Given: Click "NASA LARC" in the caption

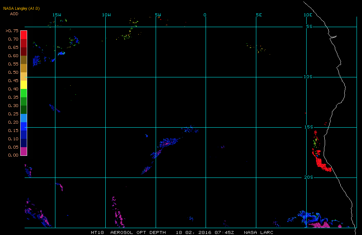Looking at the screenshot, I should (x=258, y=232).
